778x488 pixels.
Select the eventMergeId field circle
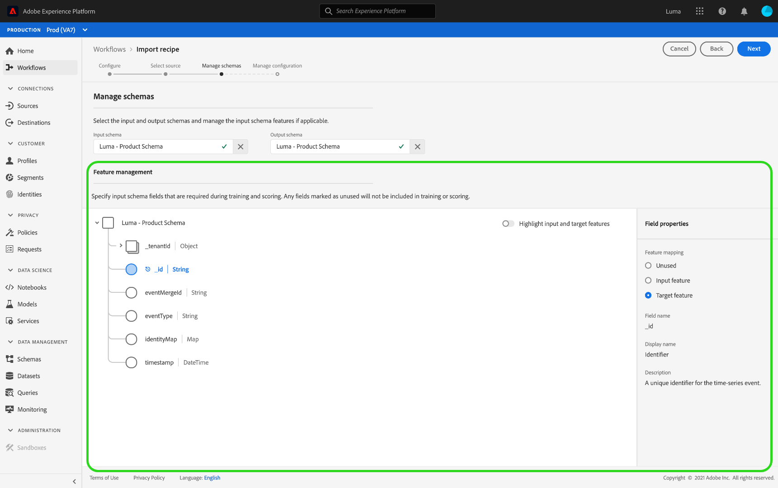pyautogui.click(x=132, y=293)
